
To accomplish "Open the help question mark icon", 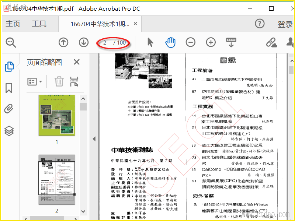I will 260,24.
